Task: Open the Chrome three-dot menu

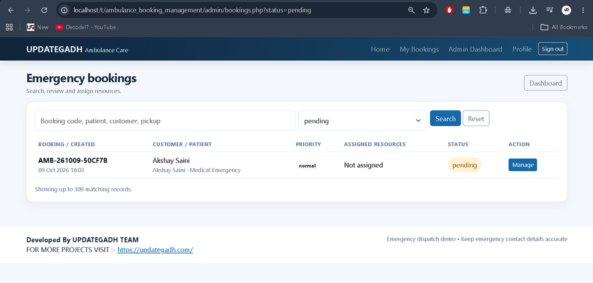Action: pyautogui.click(x=583, y=10)
